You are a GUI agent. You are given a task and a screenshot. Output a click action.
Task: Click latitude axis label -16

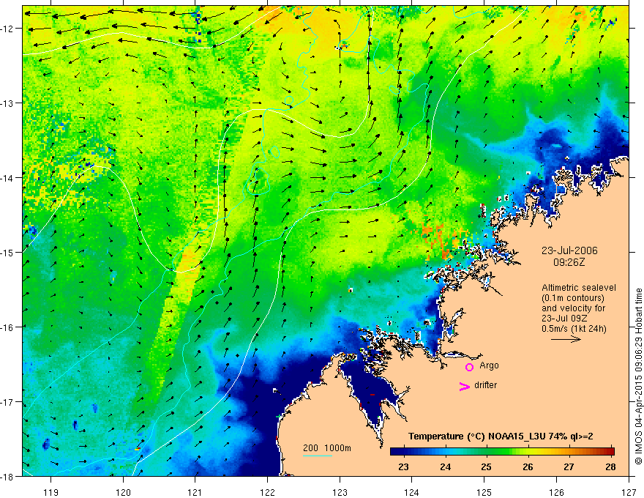[x=7, y=327]
